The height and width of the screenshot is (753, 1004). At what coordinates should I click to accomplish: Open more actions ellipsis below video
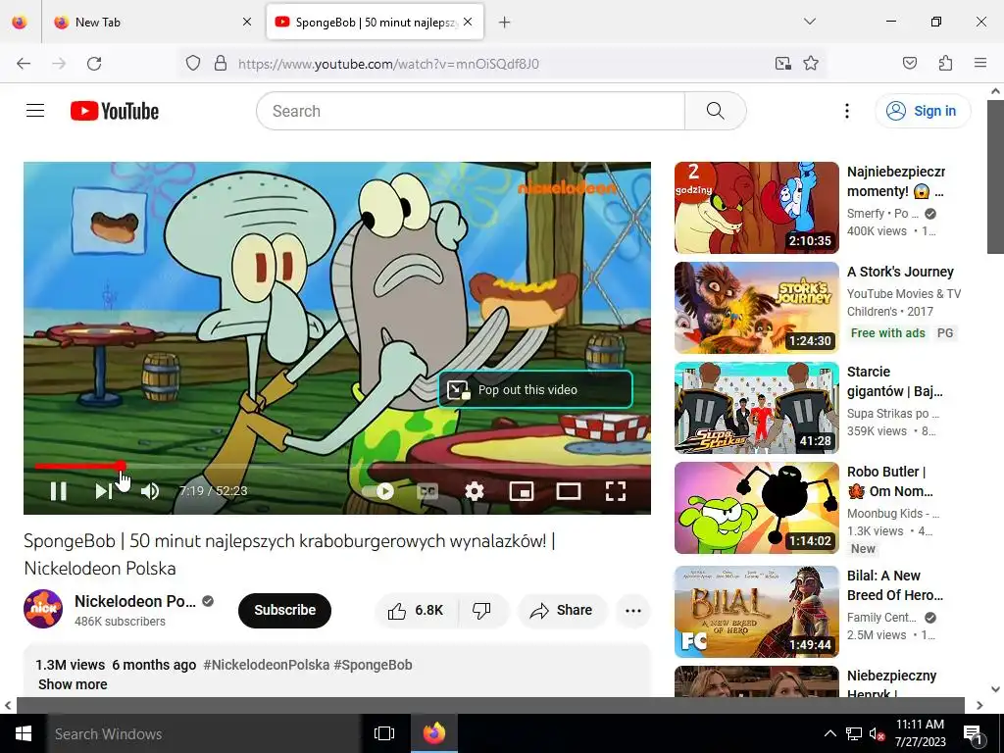632,610
